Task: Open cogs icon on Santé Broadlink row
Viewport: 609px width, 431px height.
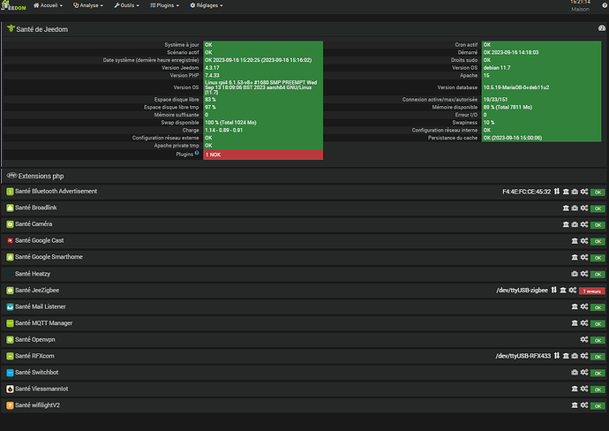Action: click(x=584, y=208)
